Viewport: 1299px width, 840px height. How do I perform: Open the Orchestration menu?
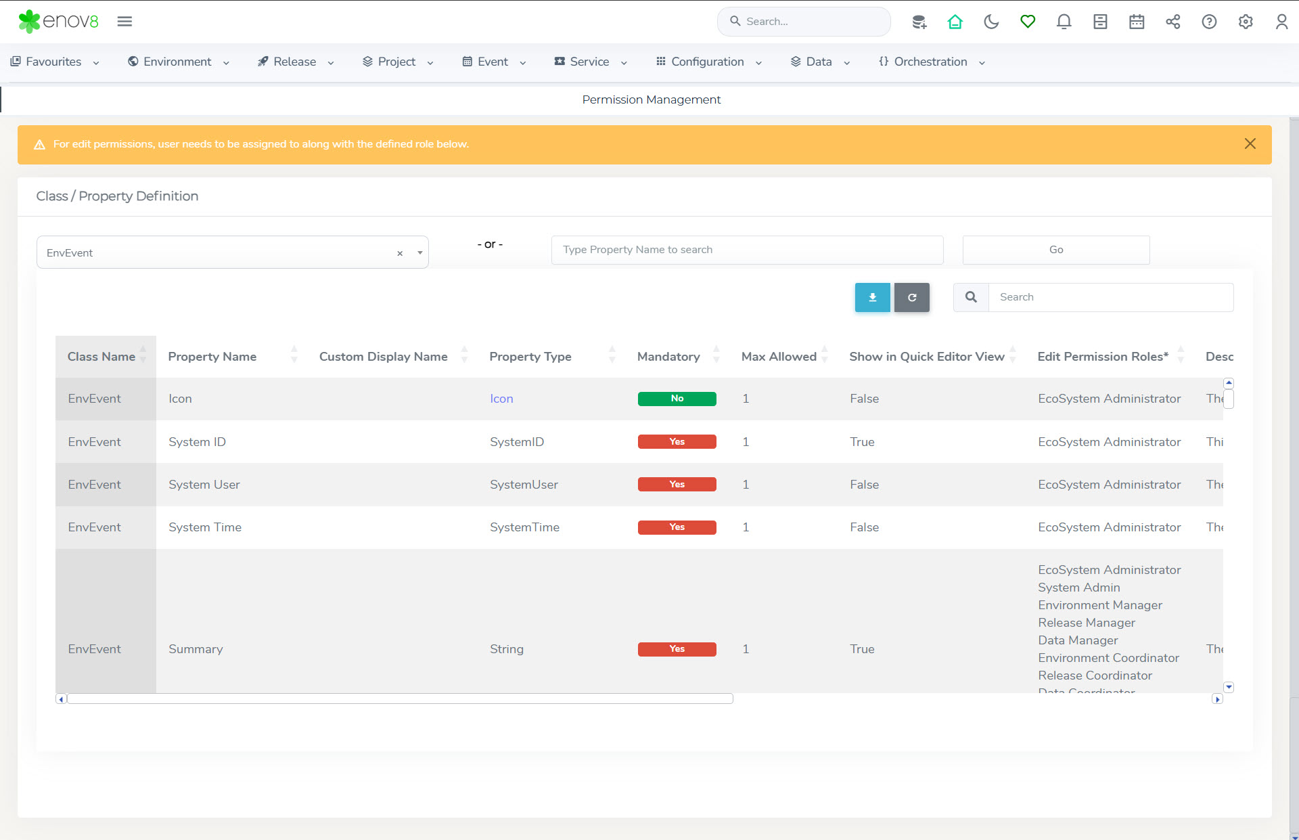[931, 62]
